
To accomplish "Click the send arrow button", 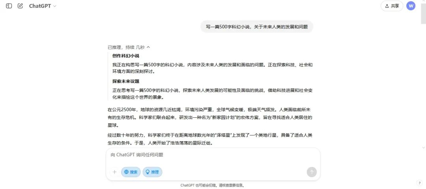I will pyautogui.click(x=312, y=172).
